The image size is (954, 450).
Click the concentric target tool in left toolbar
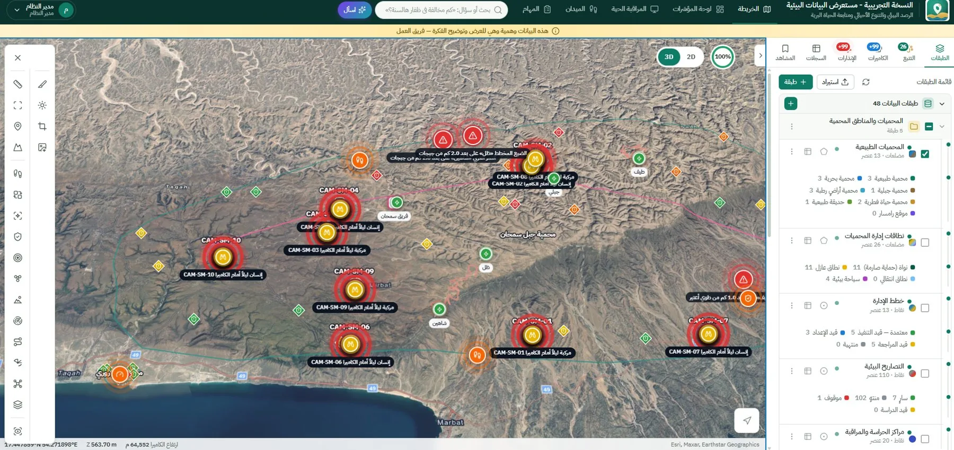pos(17,258)
